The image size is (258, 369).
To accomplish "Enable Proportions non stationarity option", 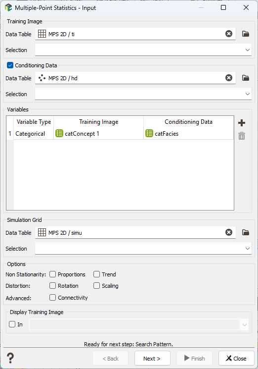I will click(x=52, y=274).
